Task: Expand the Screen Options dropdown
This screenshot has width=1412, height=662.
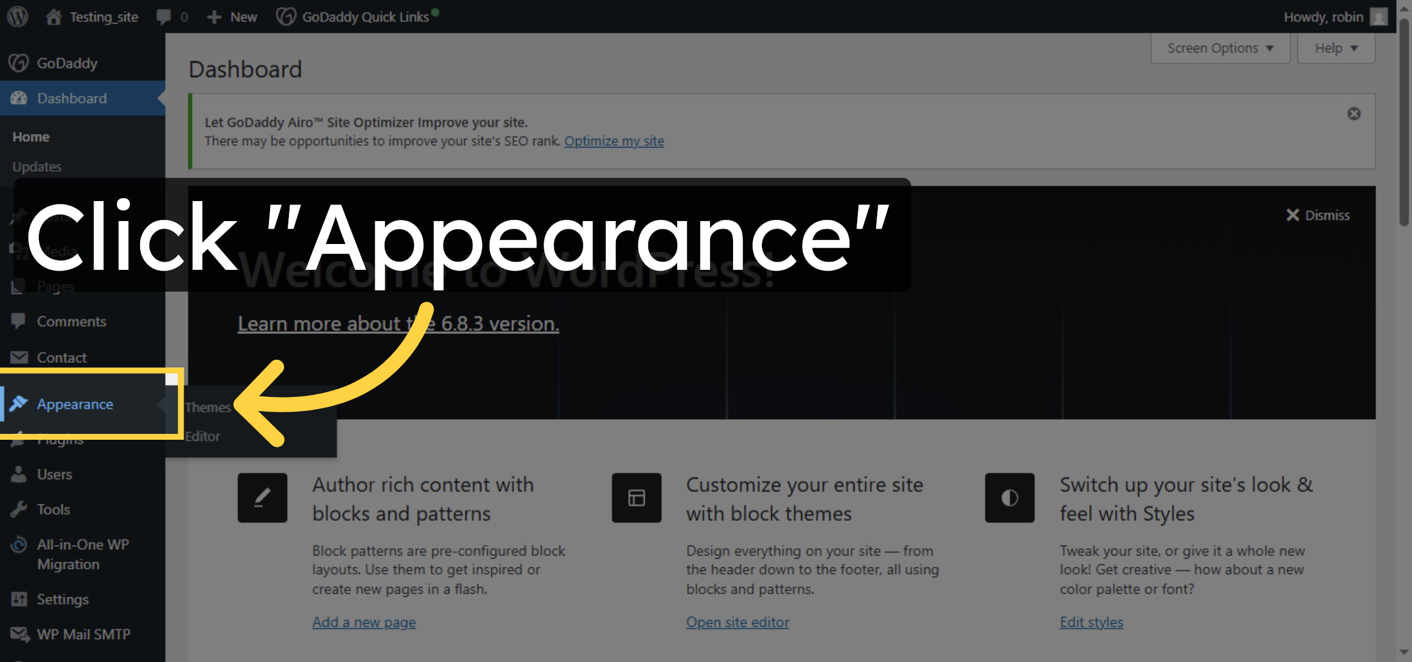Action: click(1220, 48)
